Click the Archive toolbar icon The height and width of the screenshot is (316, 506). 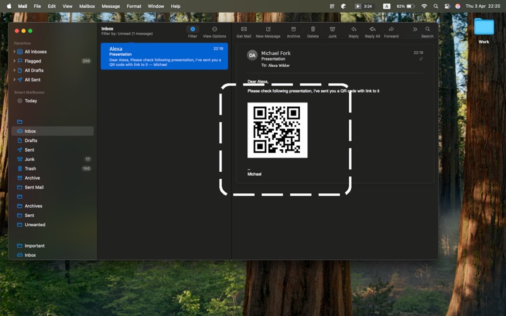(x=293, y=29)
